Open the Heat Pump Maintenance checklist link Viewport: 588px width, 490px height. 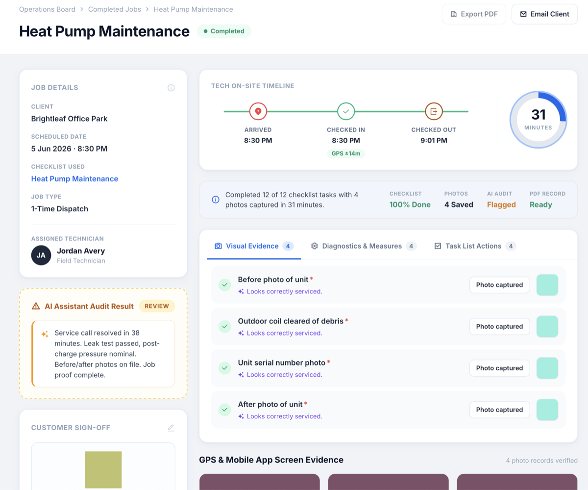[74, 179]
